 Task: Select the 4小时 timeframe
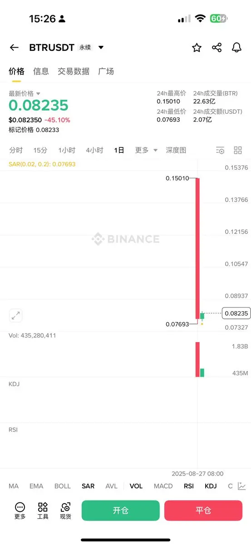coord(94,150)
